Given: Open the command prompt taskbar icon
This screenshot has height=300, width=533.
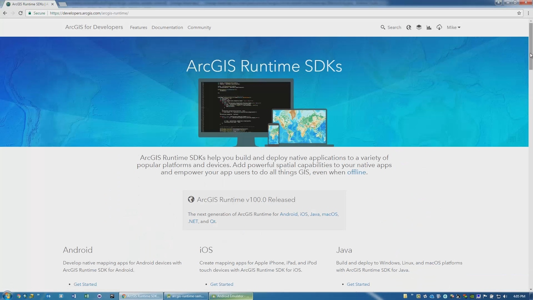Looking at the screenshot, I should (112, 296).
